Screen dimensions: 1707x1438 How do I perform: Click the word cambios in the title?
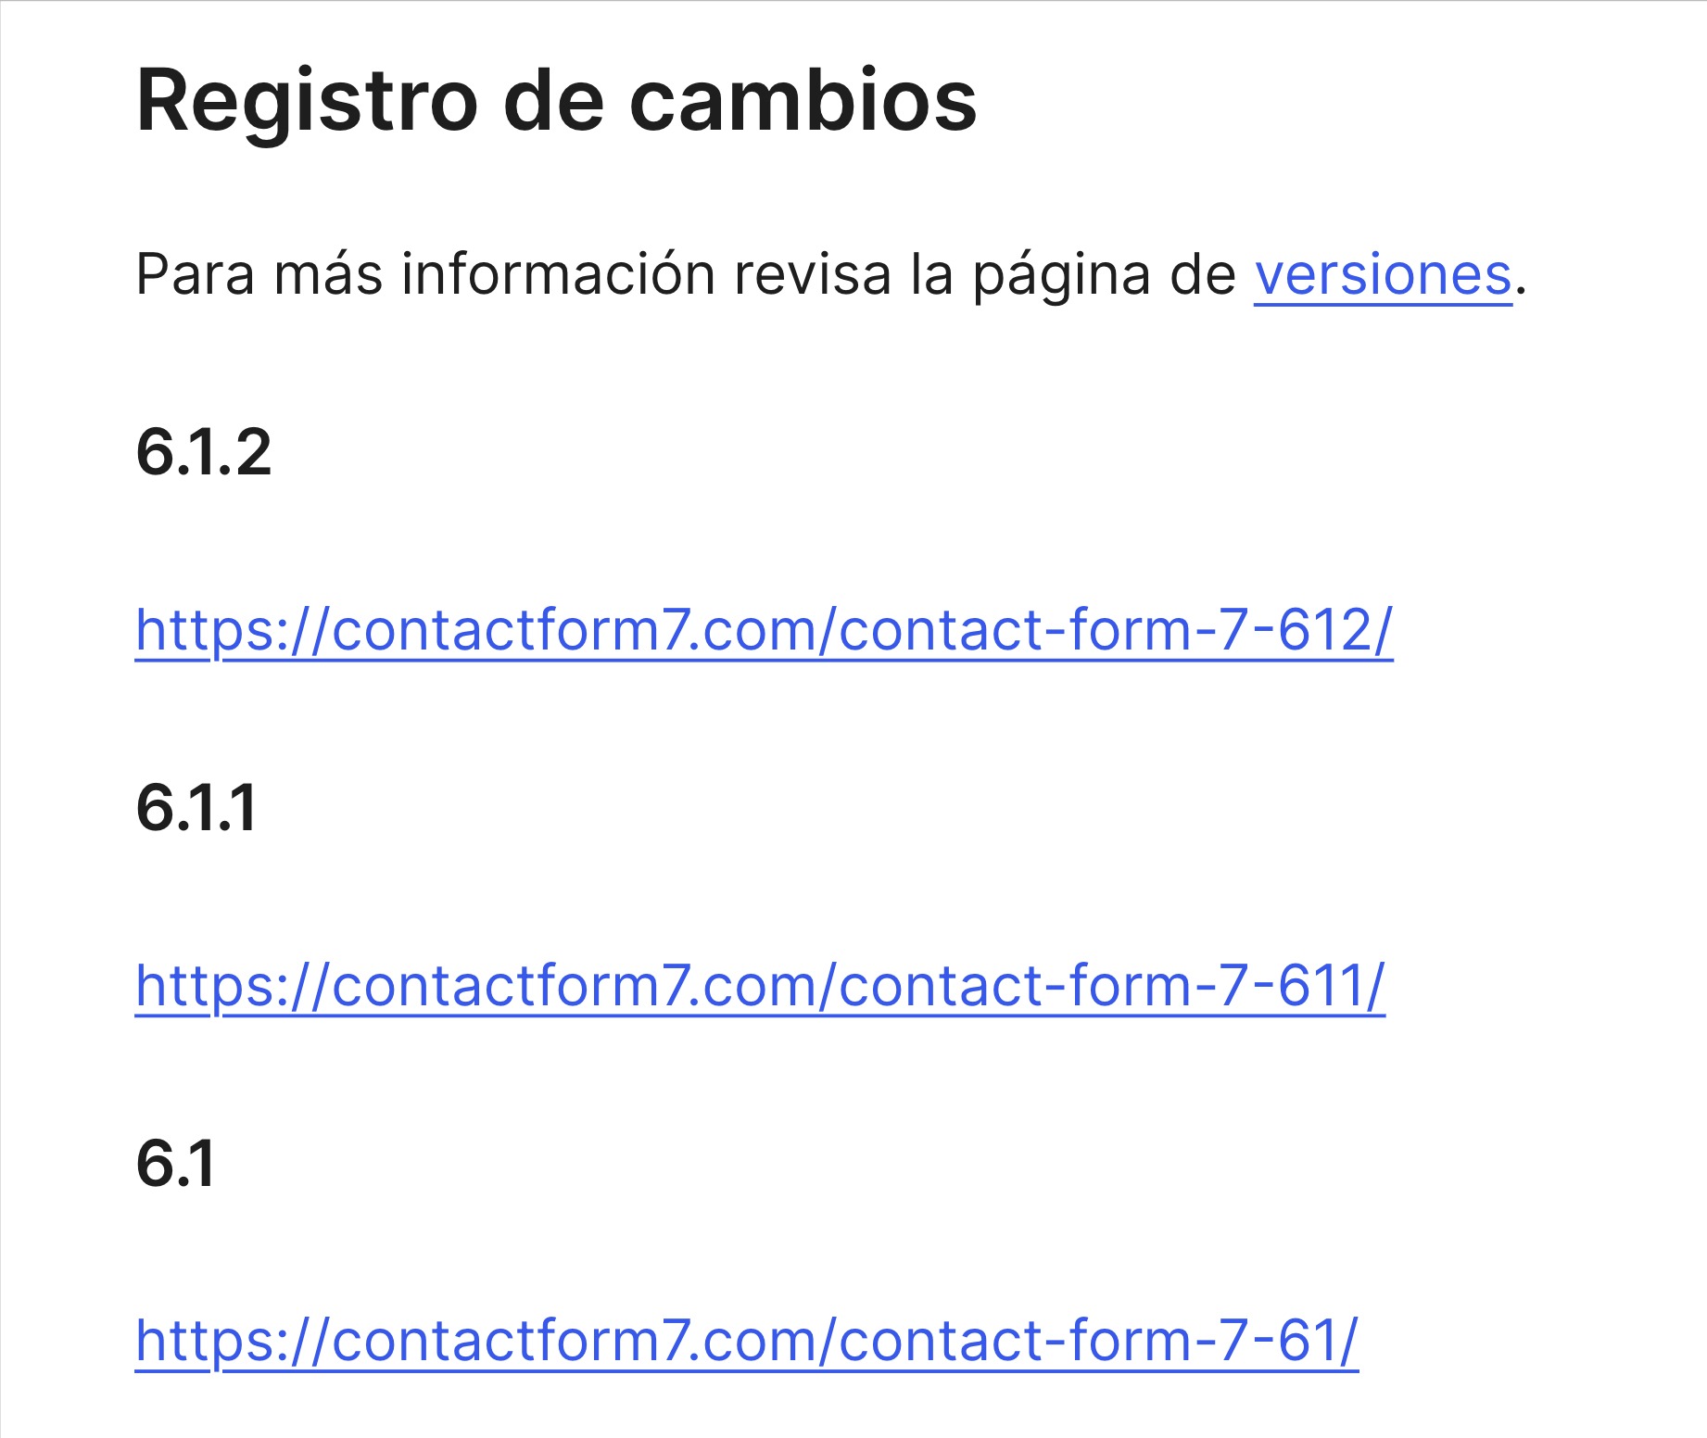803,101
